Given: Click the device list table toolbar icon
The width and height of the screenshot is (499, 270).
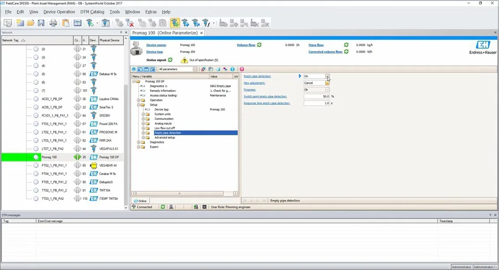Looking at the screenshot, I should (106, 23).
